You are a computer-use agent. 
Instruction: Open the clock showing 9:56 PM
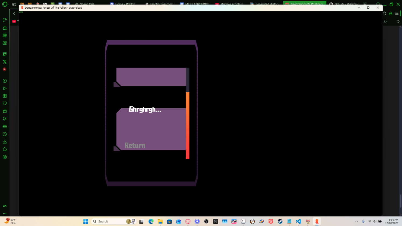(392, 221)
